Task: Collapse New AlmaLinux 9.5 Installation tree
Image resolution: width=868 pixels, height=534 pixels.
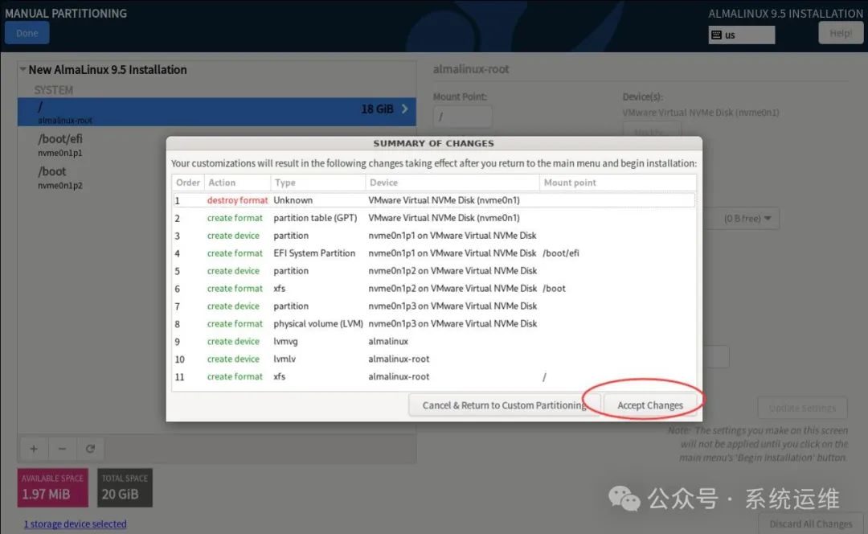Action: point(23,69)
